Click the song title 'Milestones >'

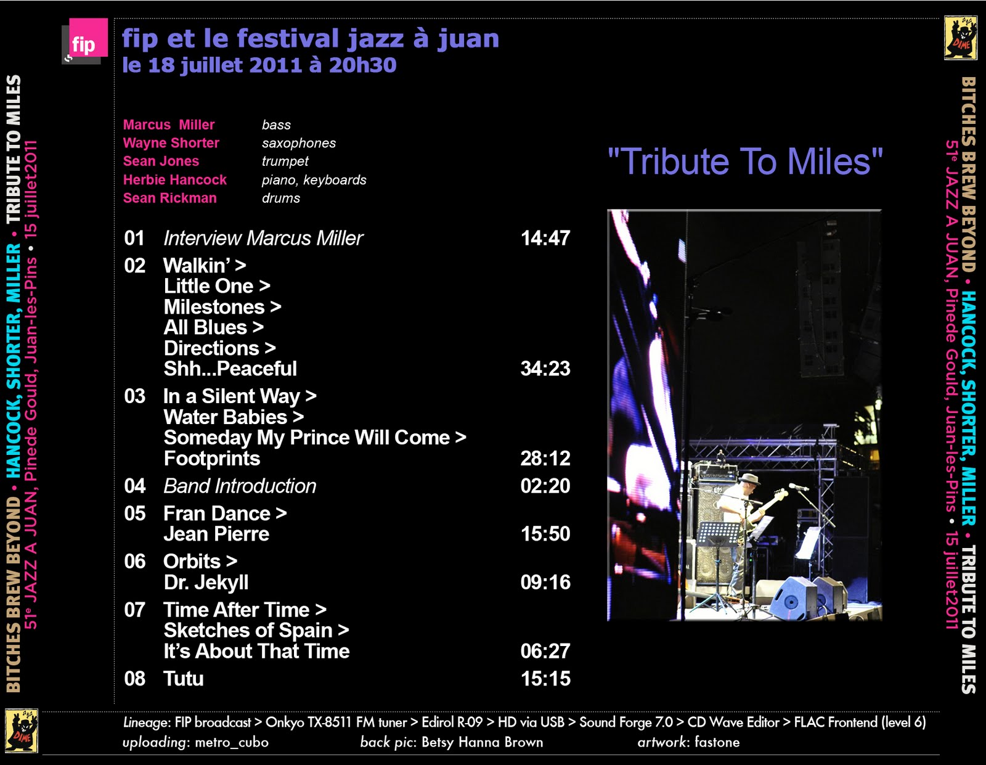[222, 307]
